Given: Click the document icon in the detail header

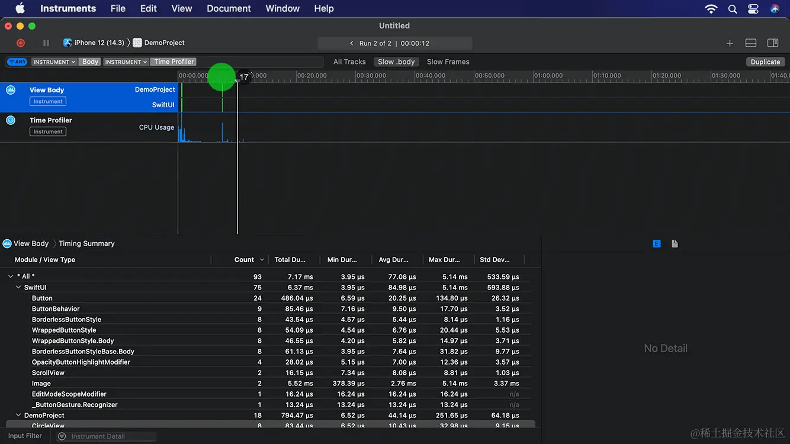Looking at the screenshot, I should point(675,243).
